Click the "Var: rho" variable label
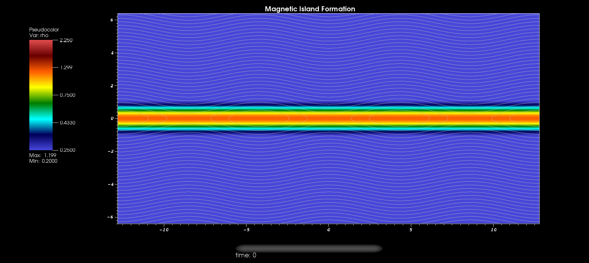Screen dimensions: 589x263 [39, 35]
